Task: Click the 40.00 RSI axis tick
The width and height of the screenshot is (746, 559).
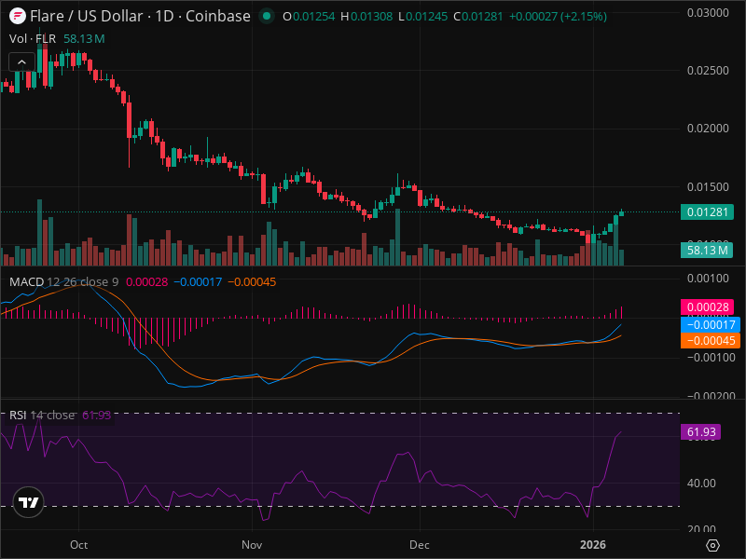Action: pyautogui.click(x=701, y=484)
